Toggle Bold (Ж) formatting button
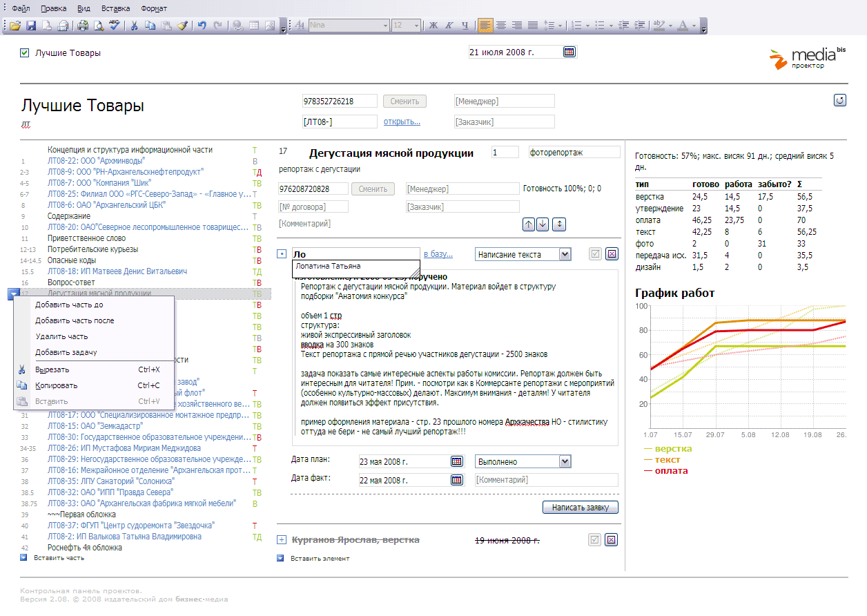 coord(433,26)
